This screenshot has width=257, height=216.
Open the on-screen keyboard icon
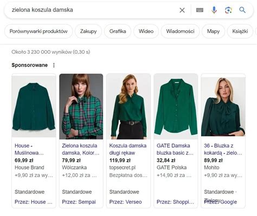pyautogui.click(x=200, y=10)
